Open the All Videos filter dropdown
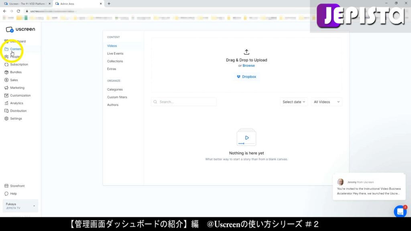411x231 pixels. (x=326, y=102)
